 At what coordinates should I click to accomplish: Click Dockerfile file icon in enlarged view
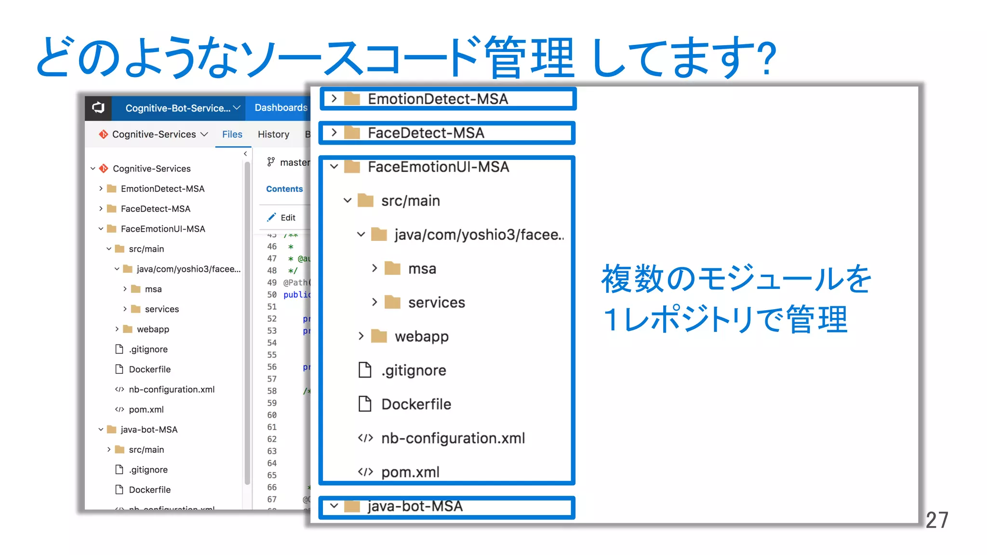[365, 404]
